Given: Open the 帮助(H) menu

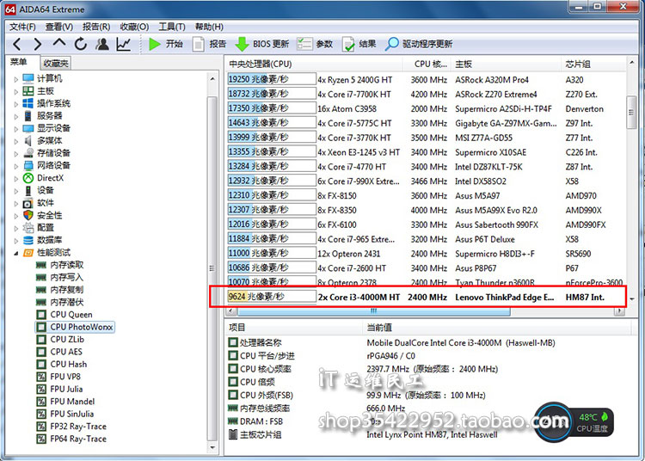Looking at the screenshot, I should click(209, 27).
